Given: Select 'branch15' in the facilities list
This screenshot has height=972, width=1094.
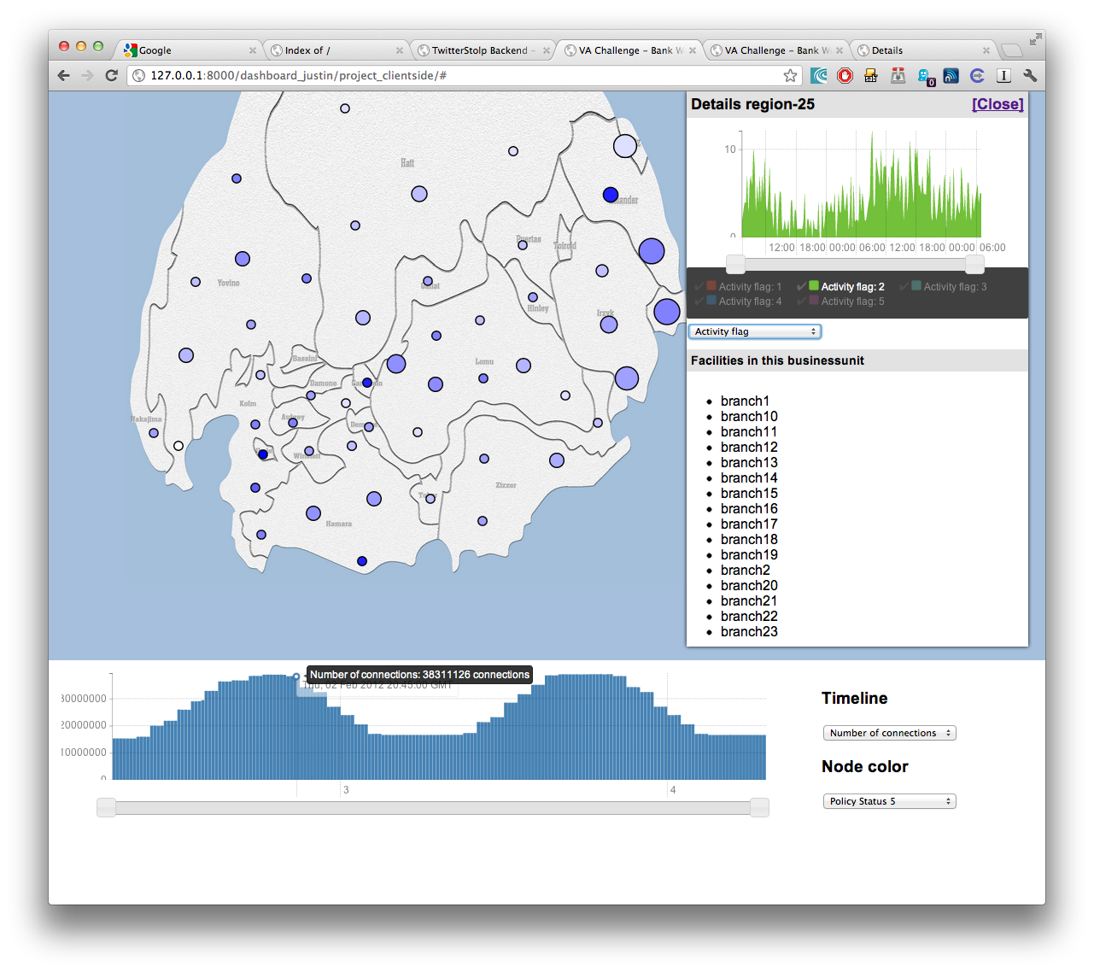Looking at the screenshot, I should [749, 493].
